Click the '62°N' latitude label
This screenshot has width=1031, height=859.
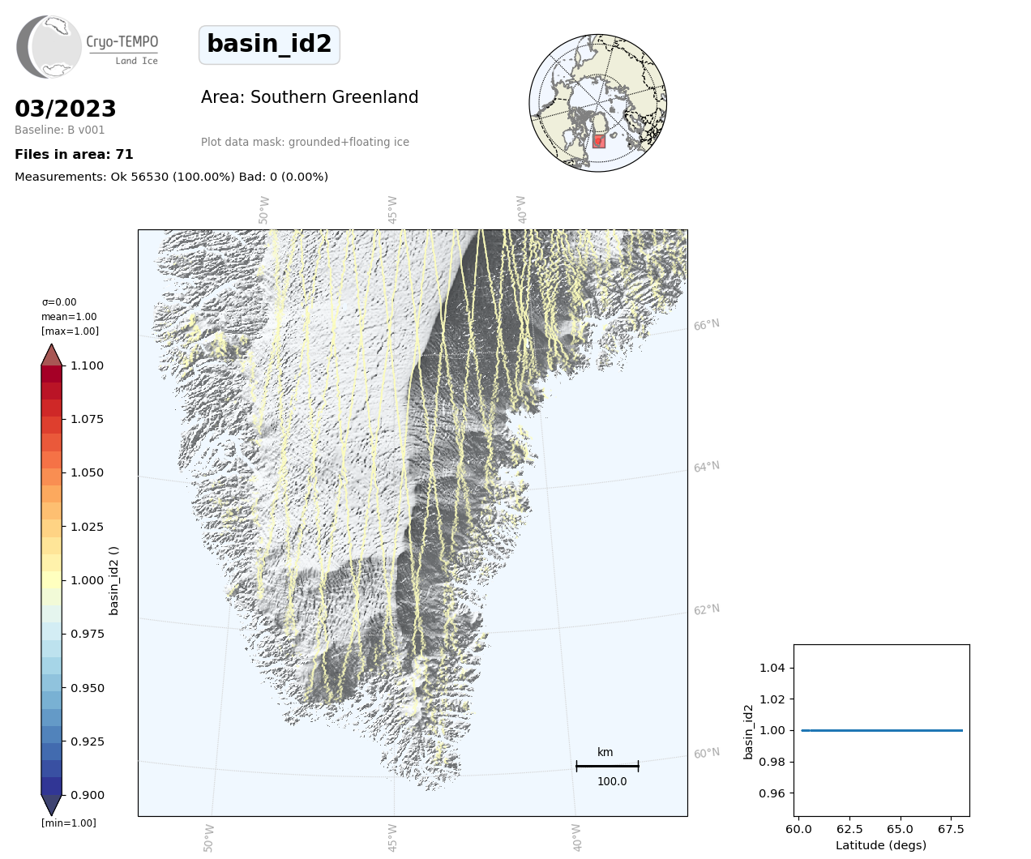click(707, 610)
